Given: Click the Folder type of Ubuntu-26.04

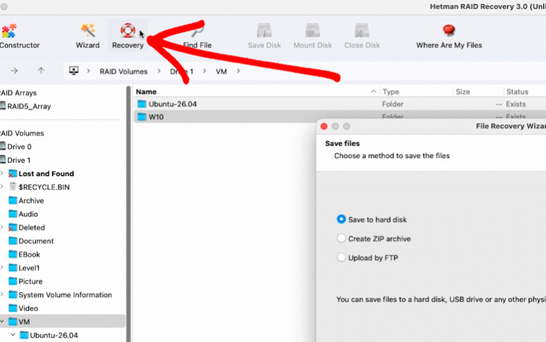Looking at the screenshot, I should point(393,104).
